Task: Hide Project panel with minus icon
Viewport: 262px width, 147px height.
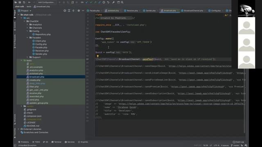Action: [x=83, y=11]
